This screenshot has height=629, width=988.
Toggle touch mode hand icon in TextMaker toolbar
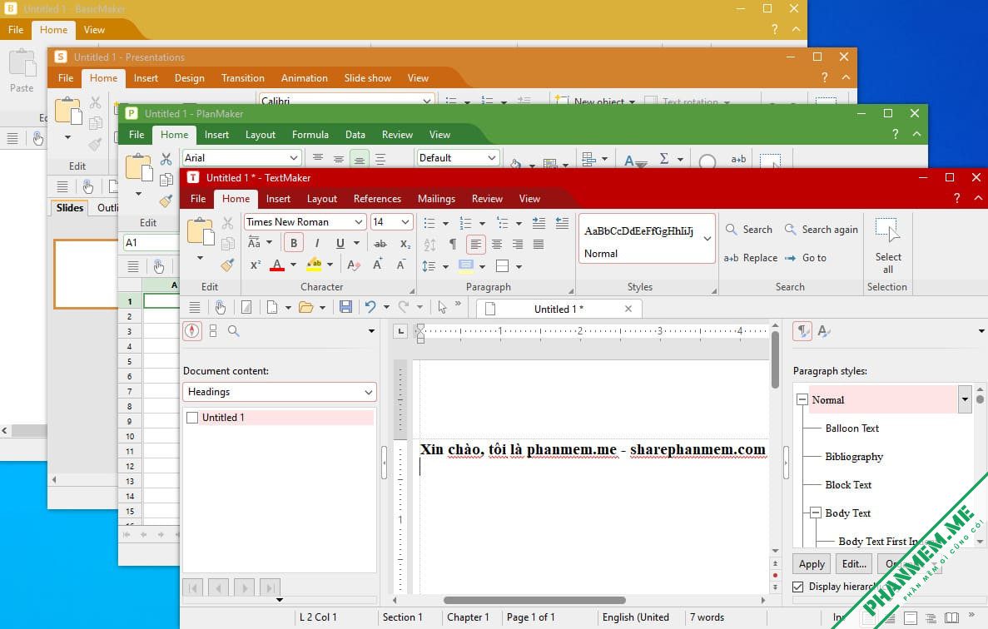pyautogui.click(x=220, y=307)
